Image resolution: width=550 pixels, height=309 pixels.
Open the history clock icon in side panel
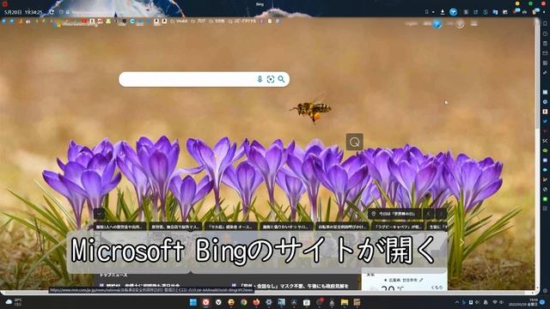point(545,33)
